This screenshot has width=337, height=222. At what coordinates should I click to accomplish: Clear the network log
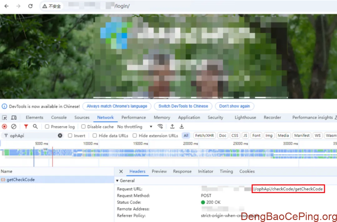[x=13, y=126]
